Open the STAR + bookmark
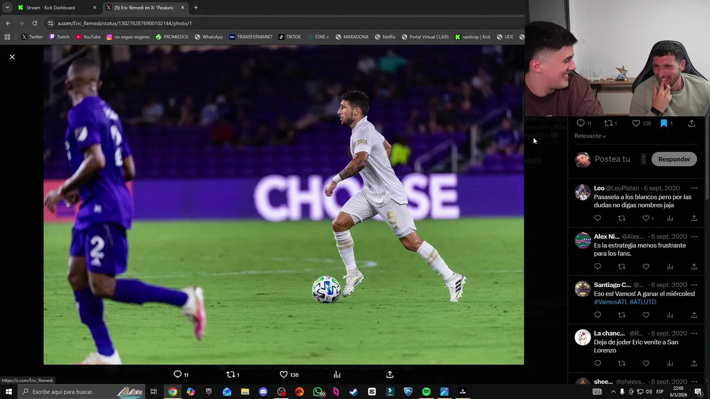The image size is (710, 399). click(x=318, y=37)
